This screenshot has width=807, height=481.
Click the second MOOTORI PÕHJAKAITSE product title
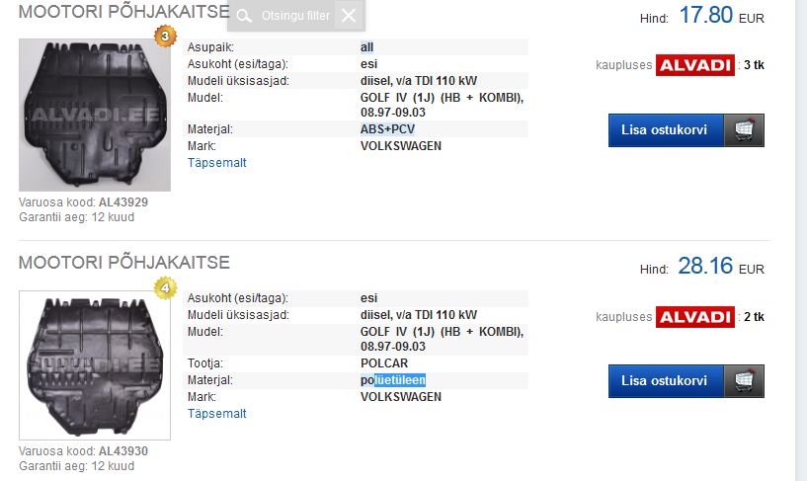point(124,263)
